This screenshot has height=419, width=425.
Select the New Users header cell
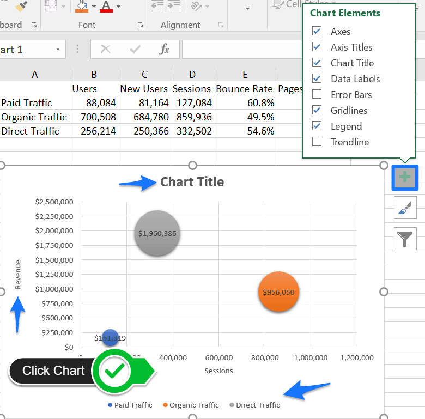point(144,89)
